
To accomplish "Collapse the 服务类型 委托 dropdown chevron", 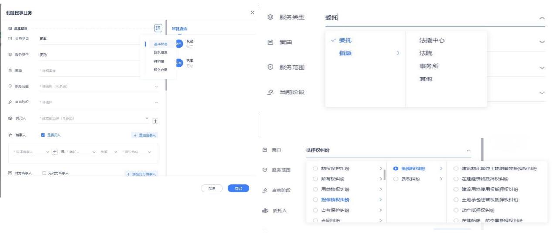I will pyautogui.click(x=542, y=18).
